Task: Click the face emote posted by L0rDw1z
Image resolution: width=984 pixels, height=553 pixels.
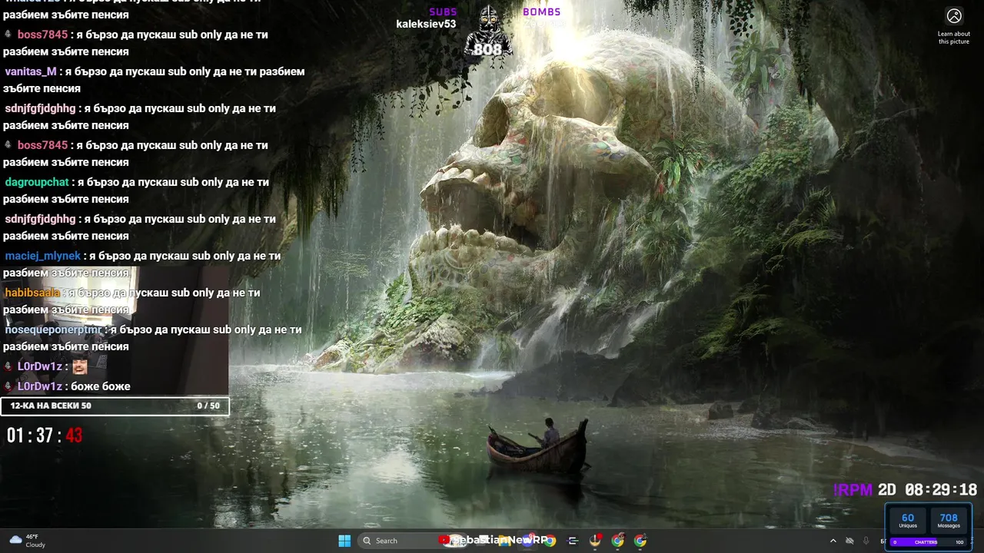Action: point(79,366)
